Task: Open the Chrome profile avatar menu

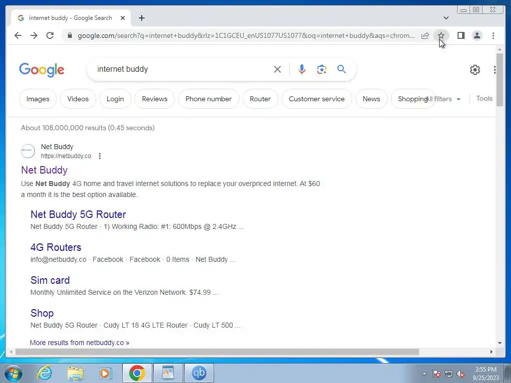Action: [x=477, y=35]
